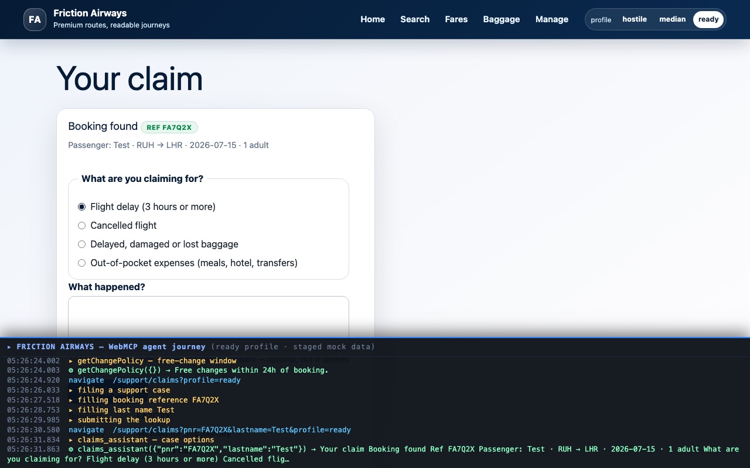Click the tagline 'Premium routes, readable journeys'

[x=111, y=25]
